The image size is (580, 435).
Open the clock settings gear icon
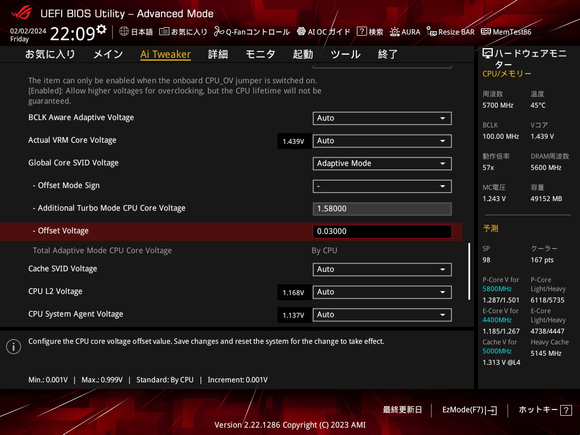pos(101,29)
